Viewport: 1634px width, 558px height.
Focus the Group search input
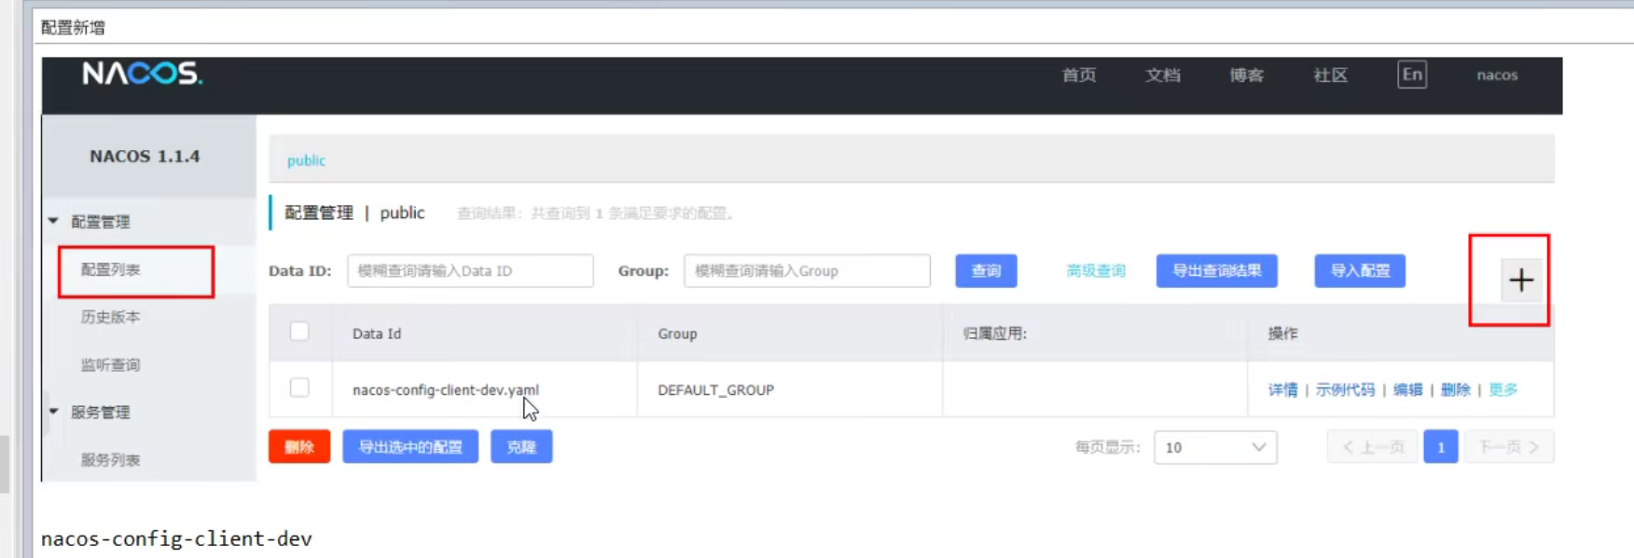coord(807,271)
